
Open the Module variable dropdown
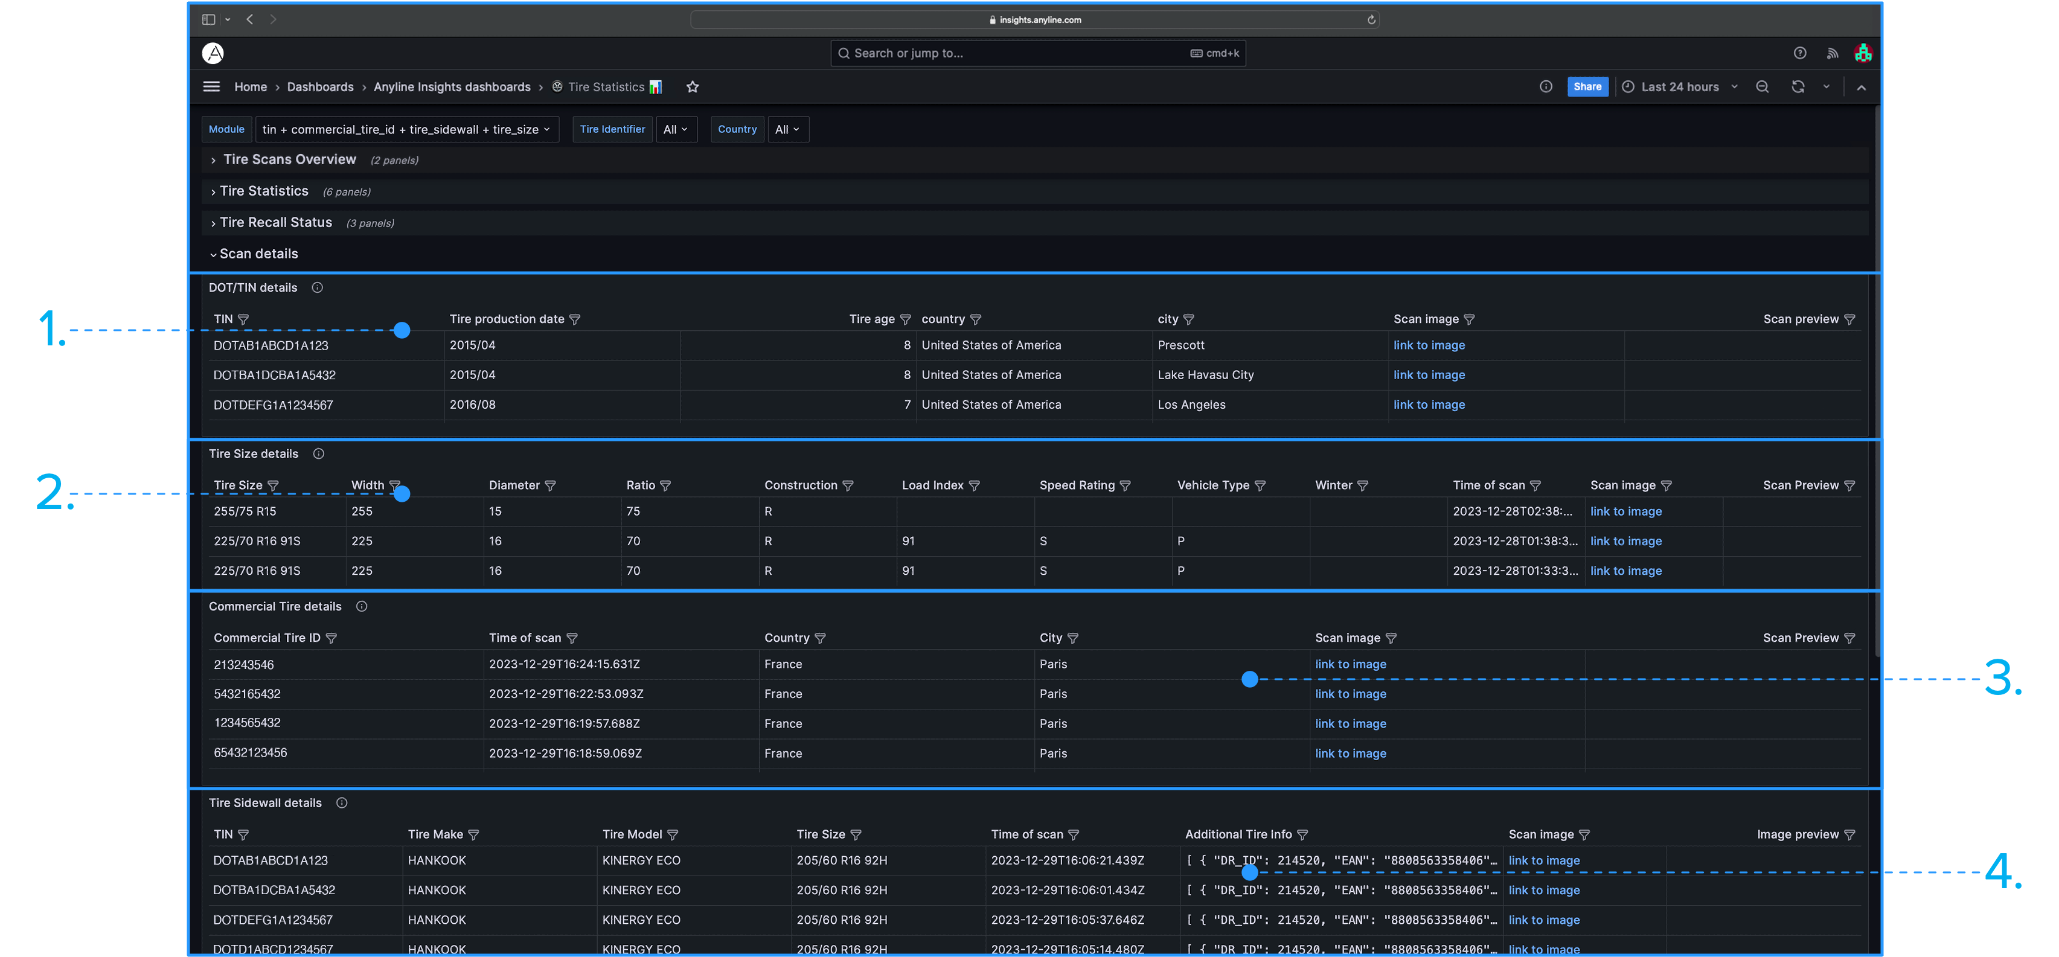click(405, 130)
